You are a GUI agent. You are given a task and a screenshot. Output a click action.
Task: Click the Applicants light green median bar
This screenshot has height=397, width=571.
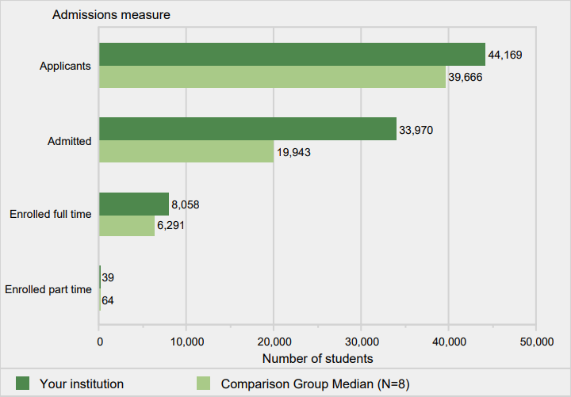tap(272, 77)
